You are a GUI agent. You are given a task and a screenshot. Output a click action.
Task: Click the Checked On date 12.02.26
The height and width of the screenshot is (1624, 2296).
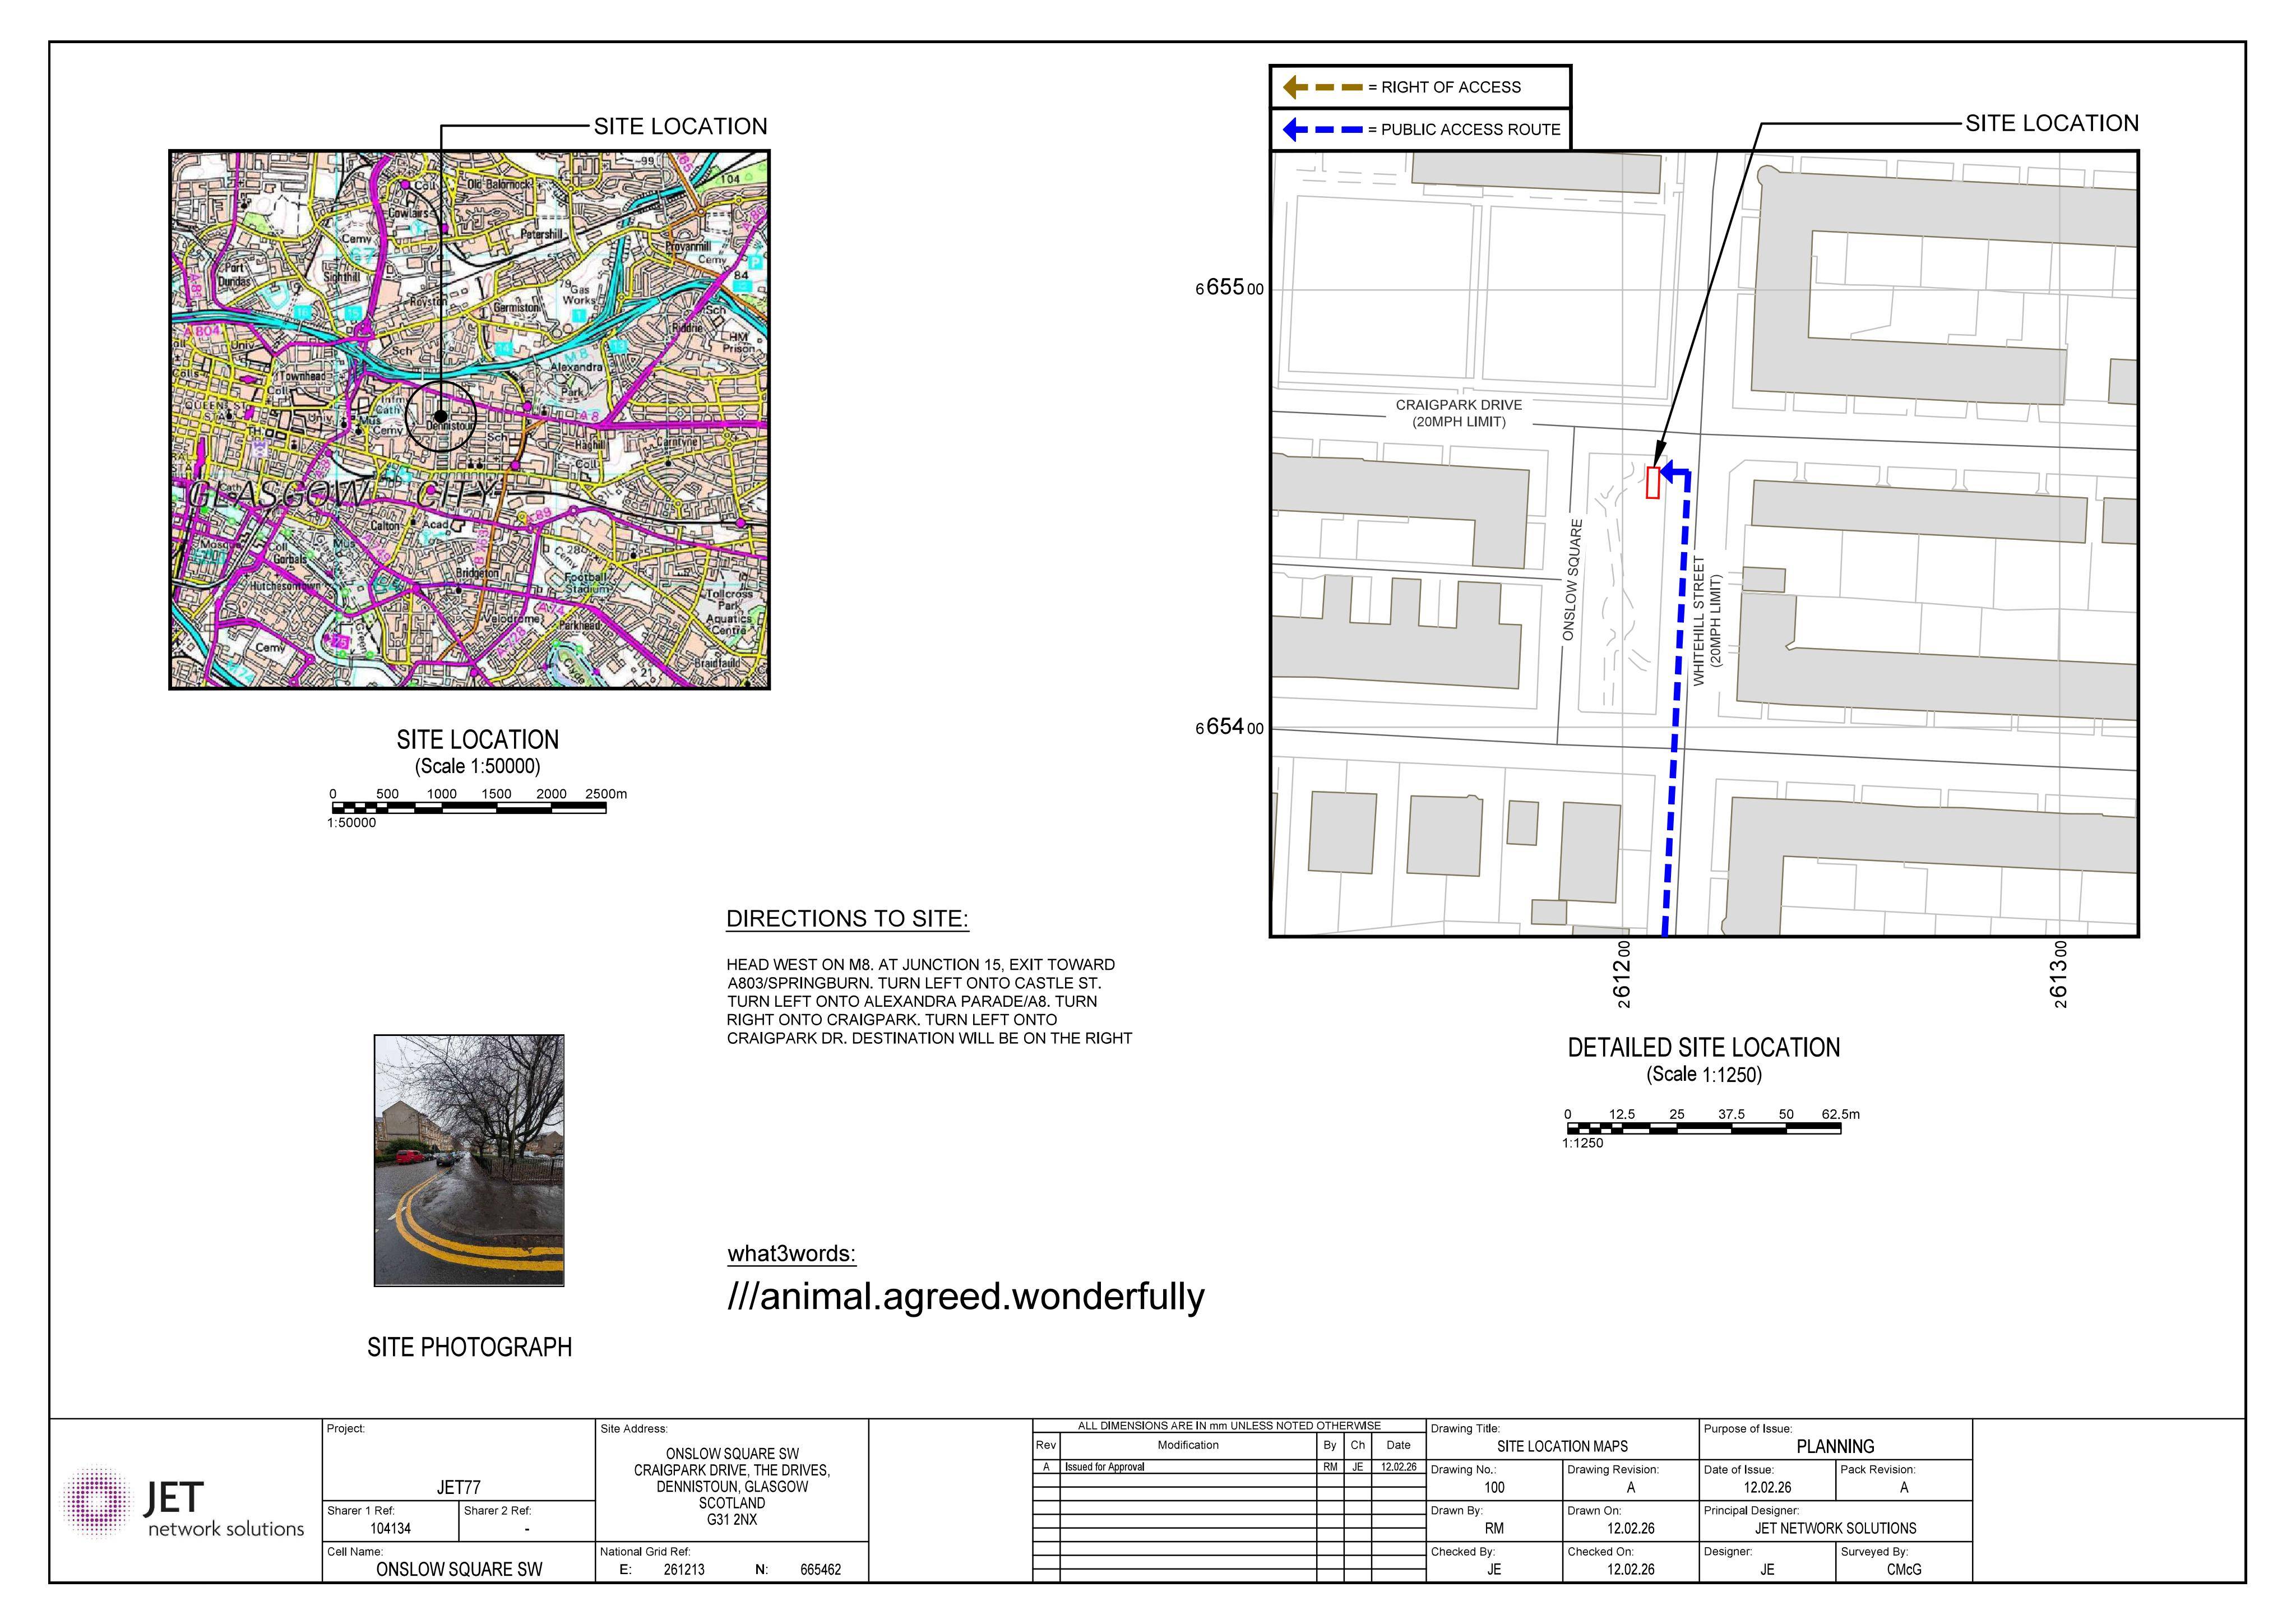click(x=1631, y=1569)
